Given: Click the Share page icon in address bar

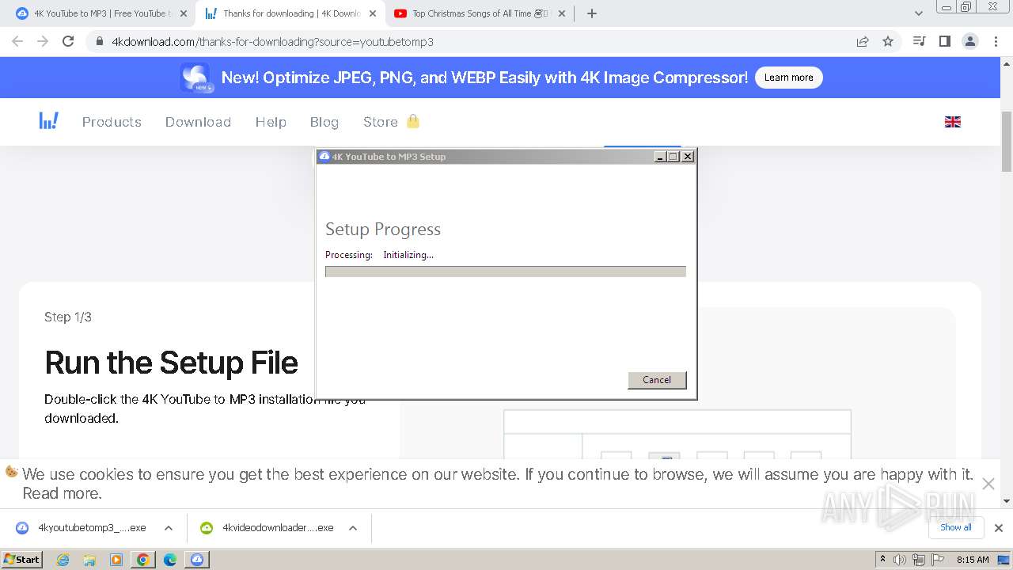Looking at the screenshot, I should 863,42.
